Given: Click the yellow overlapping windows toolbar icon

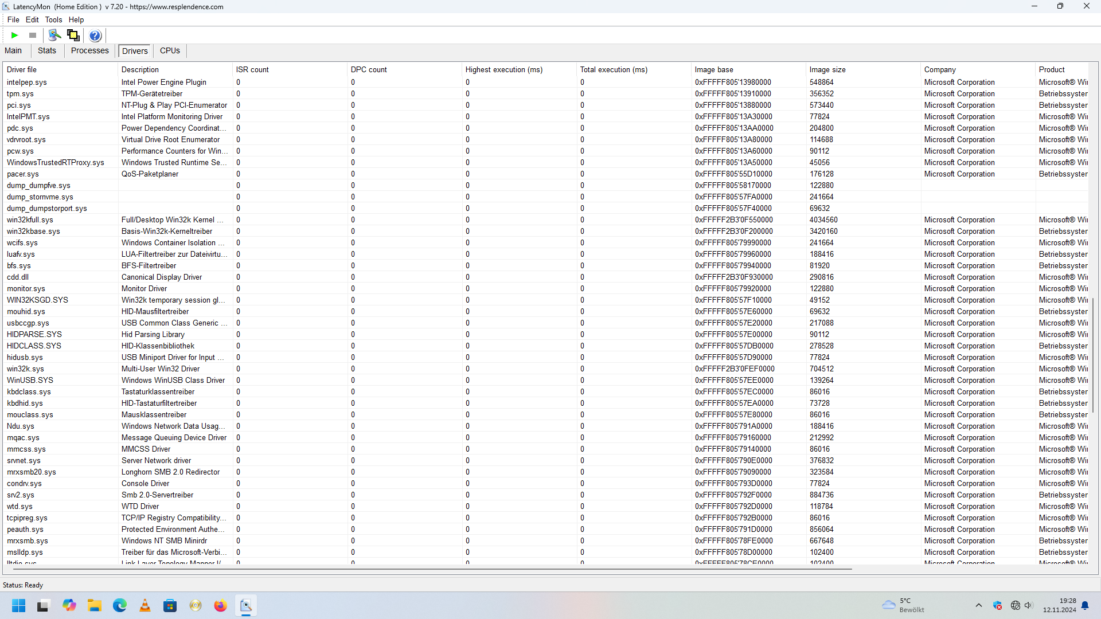Looking at the screenshot, I should click(x=73, y=36).
